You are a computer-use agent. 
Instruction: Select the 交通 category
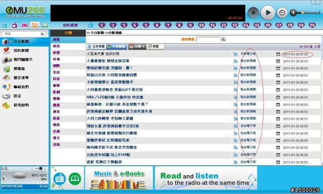(x=68, y=131)
